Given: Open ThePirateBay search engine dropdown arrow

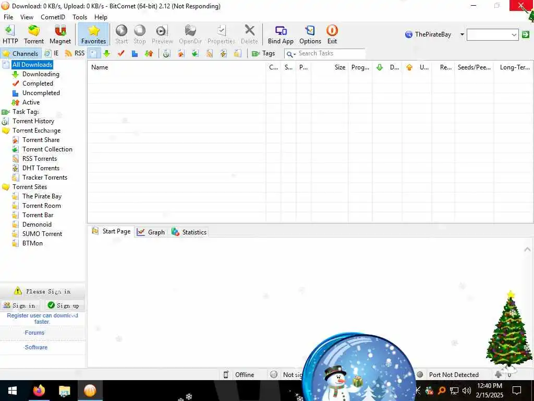Looking at the screenshot, I should [x=462, y=34].
